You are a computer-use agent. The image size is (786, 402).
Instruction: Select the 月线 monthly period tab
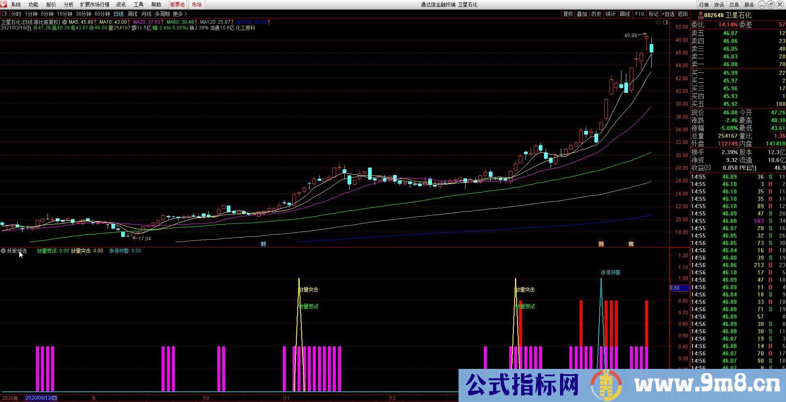click(146, 14)
